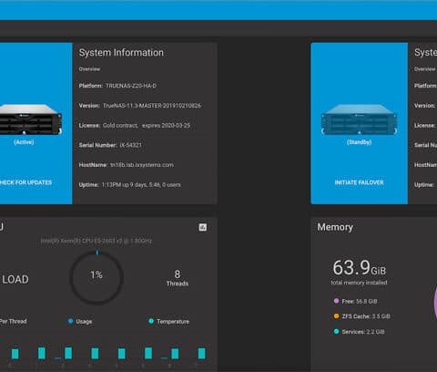Viewport: 437px width, 372px height.
Task: Toggle the Temperature legend dot
Action: 151,321
